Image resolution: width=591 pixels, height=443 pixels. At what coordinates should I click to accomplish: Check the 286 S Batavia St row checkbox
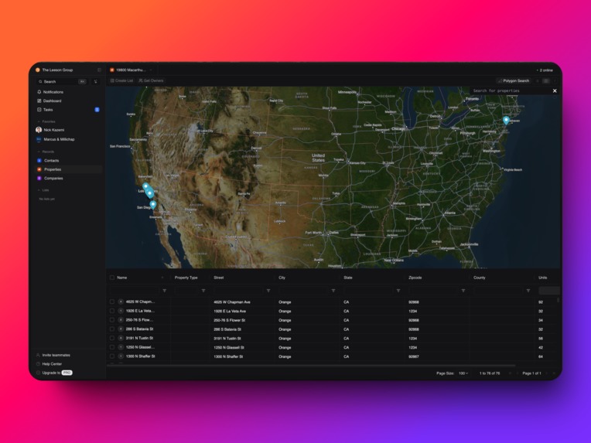112,329
